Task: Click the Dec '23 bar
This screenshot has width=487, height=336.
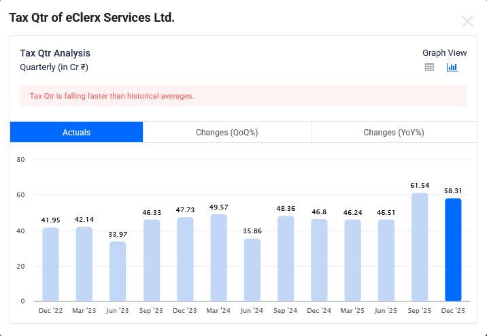Action: [x=185, y=259]
